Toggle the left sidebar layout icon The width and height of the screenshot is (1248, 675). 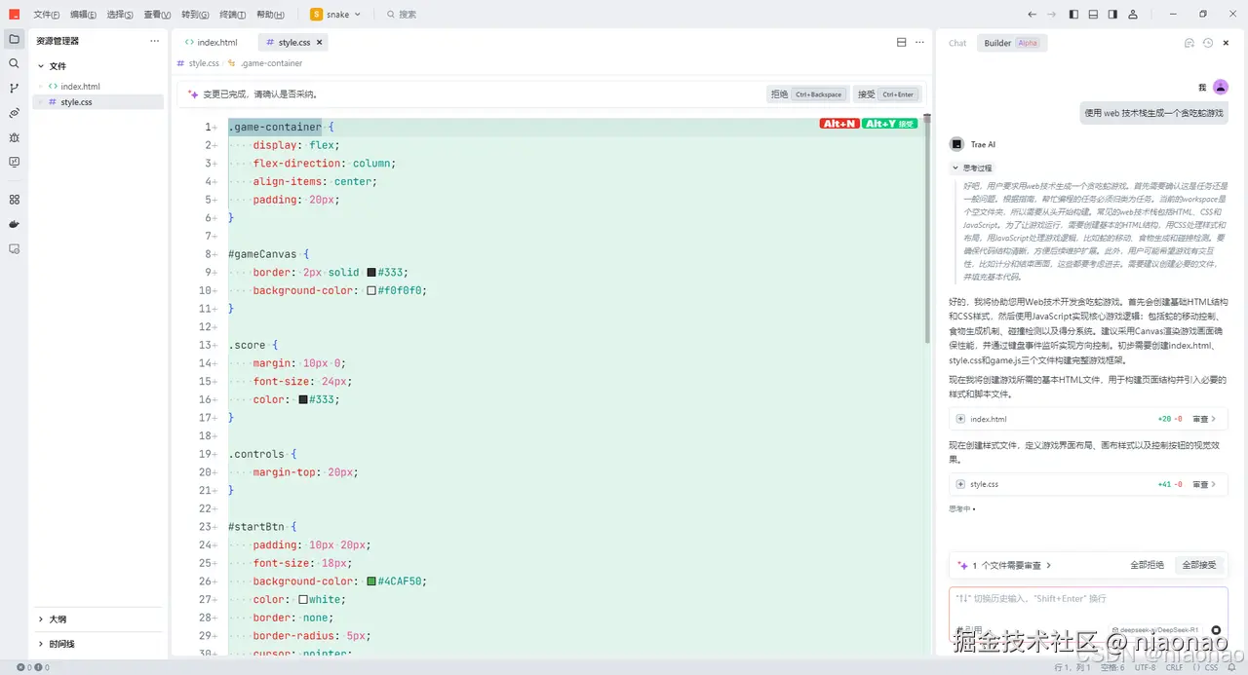(1073, 15)
